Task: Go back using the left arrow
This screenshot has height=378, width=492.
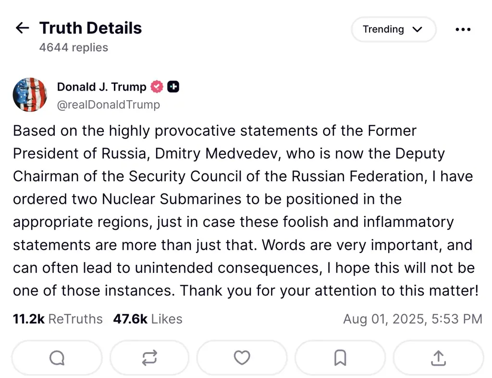Action: 22,28
